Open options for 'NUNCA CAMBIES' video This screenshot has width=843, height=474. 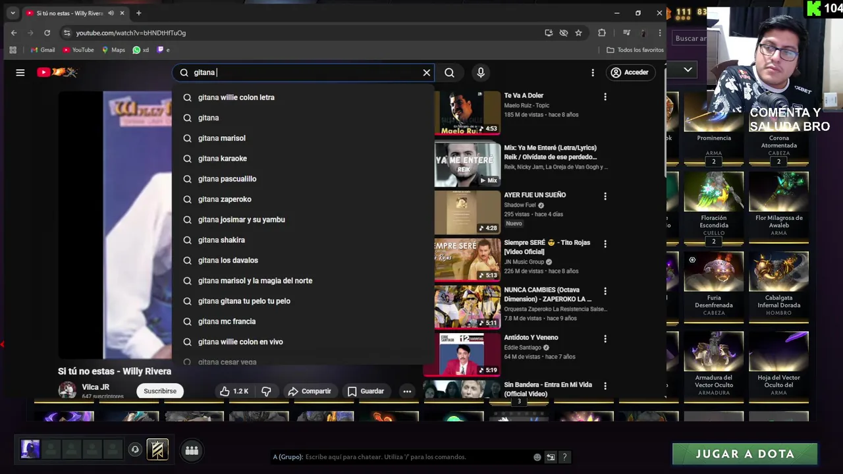pos(605,291)
